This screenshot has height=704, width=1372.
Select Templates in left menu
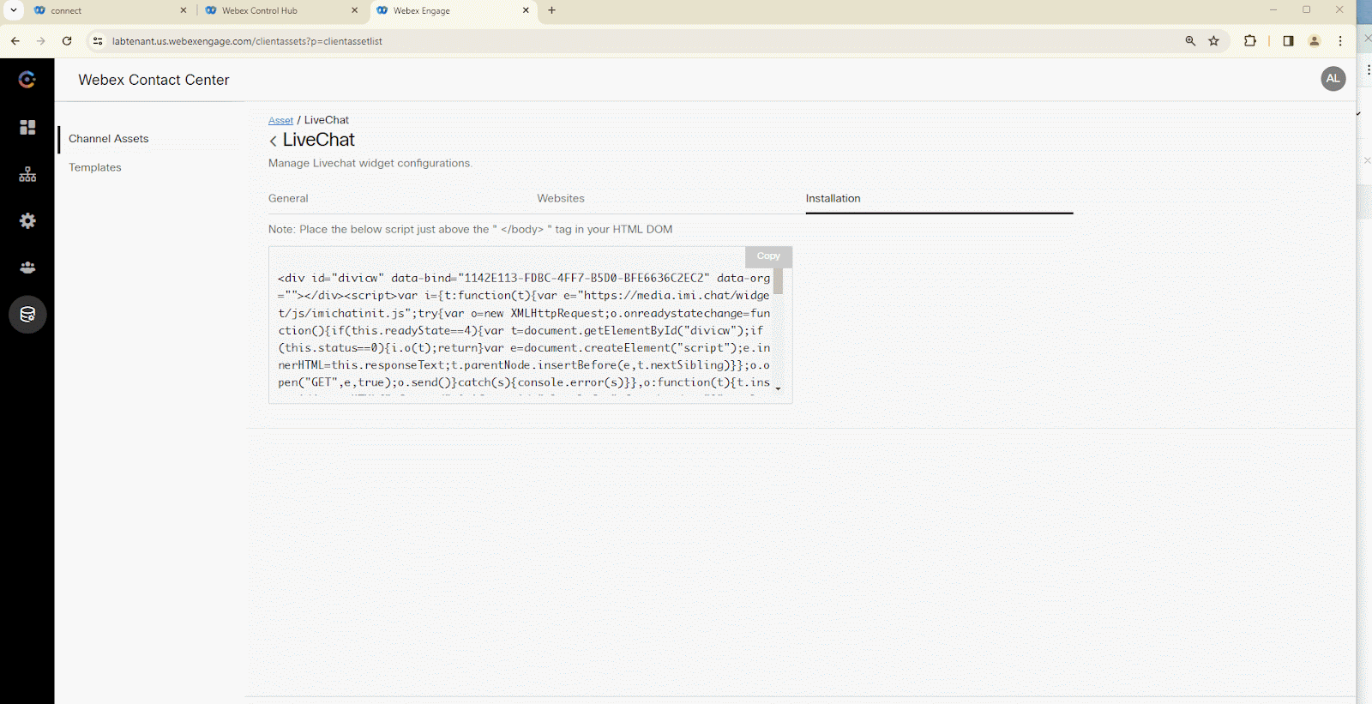point(95,167)
